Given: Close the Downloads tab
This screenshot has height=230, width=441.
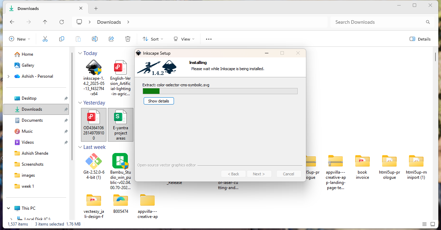Looking at the screenshot, I should click(x=81, y=8).
